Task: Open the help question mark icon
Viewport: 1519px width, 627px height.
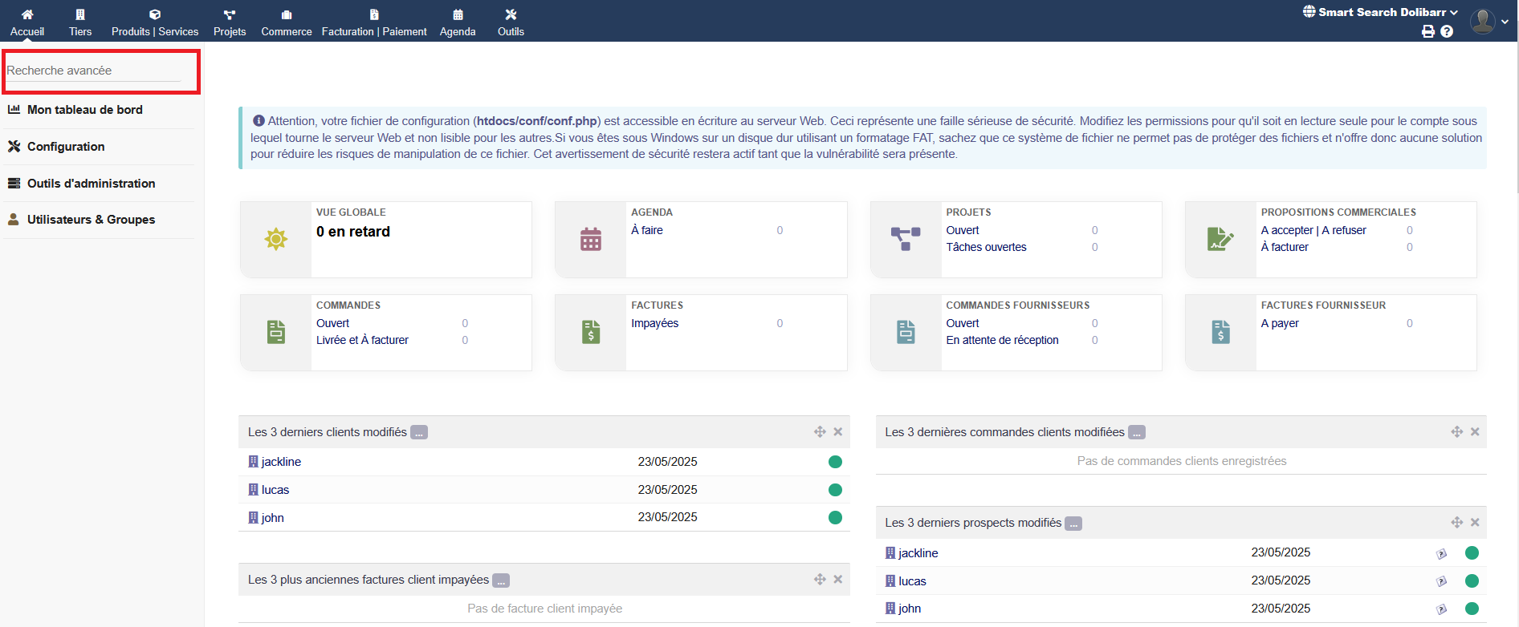Action: 1447,31
